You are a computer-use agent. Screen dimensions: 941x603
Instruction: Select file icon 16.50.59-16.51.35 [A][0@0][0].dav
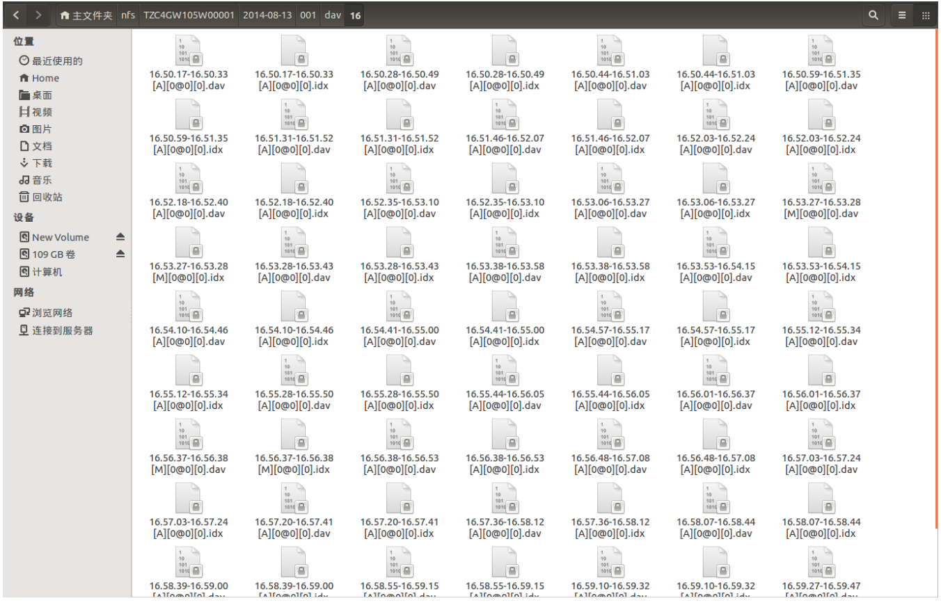pos(821,51)
